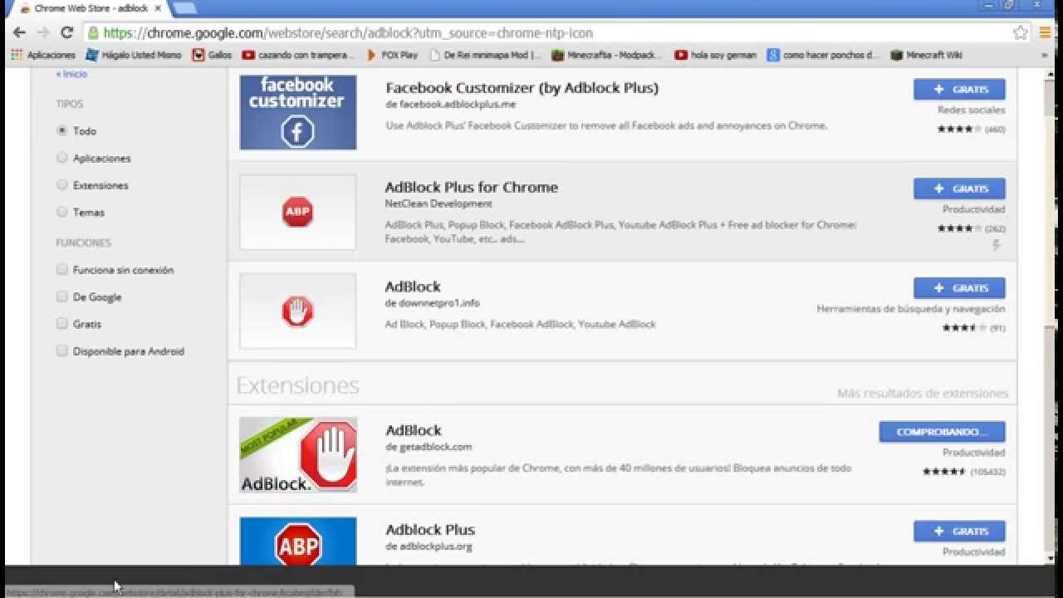
Task: Click the Most Popular AdBlock thumbnail
Action: (298, 455)
